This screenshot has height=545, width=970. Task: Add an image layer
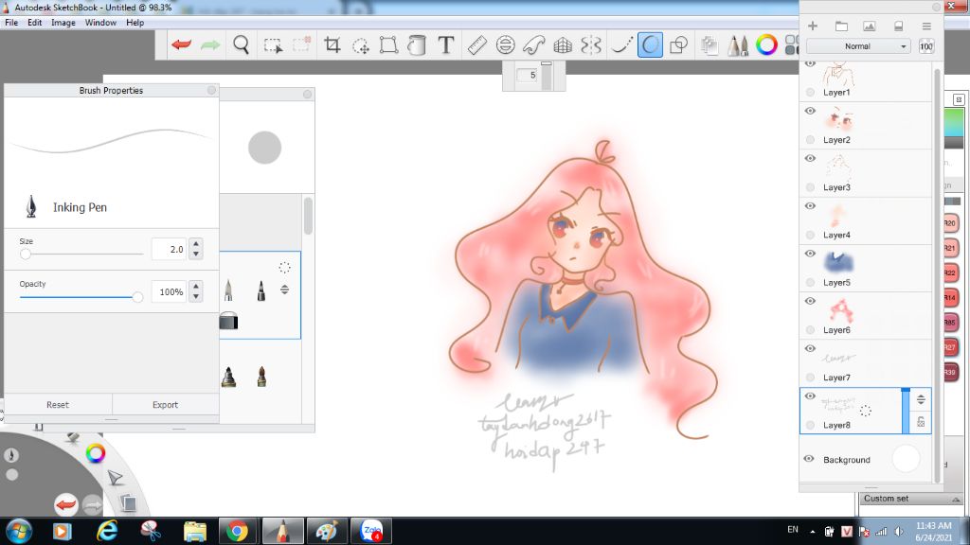[870, 26]
